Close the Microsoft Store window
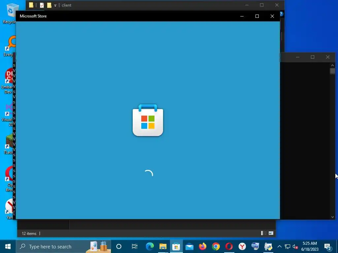 pyautogui.click(x=272, y=16)
